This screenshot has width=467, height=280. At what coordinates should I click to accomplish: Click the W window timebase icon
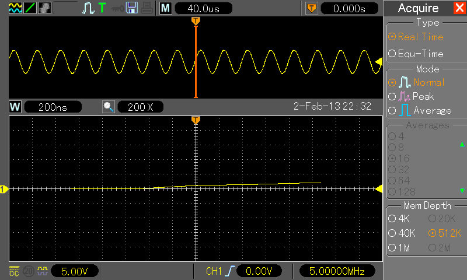tap(15, 107)
